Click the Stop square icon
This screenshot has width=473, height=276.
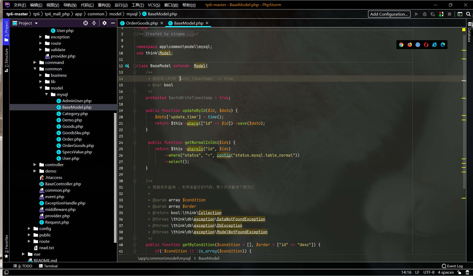449,14
